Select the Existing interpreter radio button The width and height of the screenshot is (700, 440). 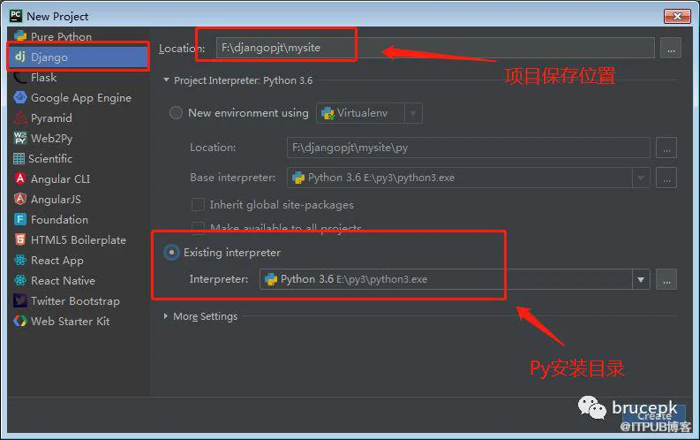(x=171, y=253)
